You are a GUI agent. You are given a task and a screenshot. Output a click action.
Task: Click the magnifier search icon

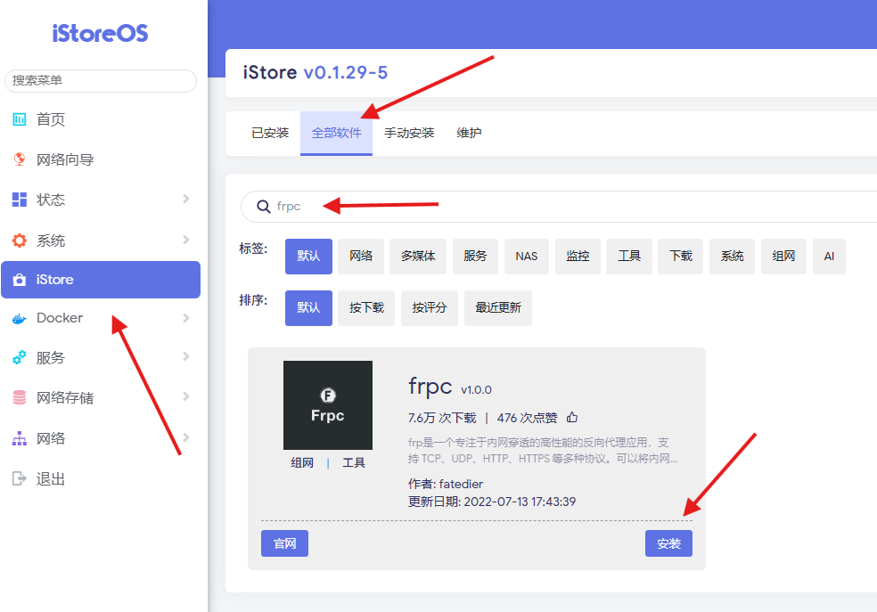[x=264, y=207]
